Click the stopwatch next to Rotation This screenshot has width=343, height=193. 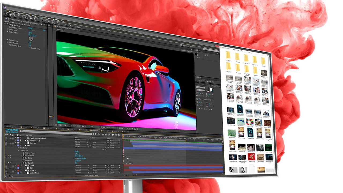(23, 160)
